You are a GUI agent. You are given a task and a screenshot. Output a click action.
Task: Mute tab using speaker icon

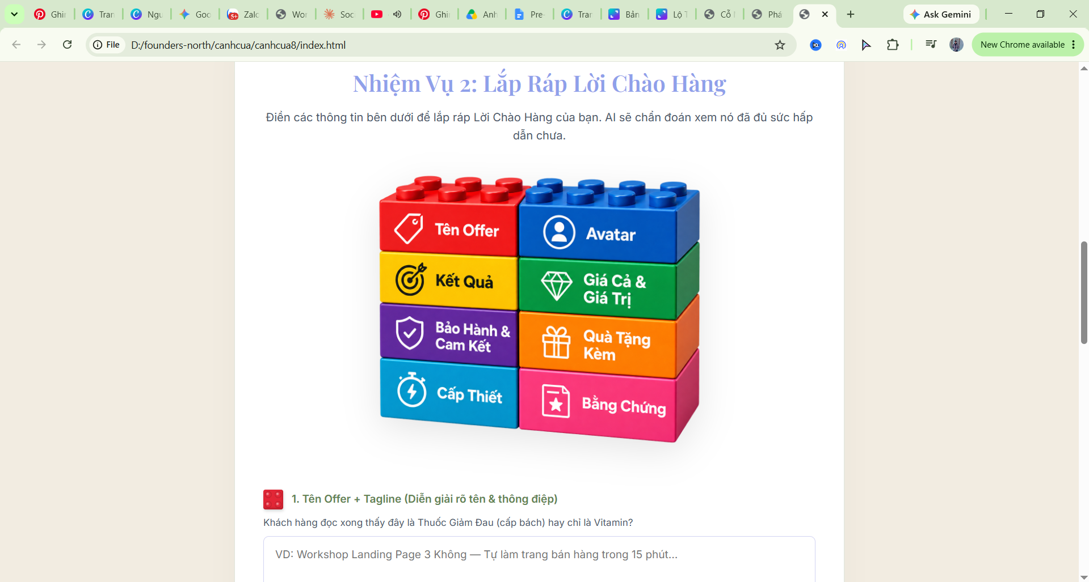click(x=397, y=14)
